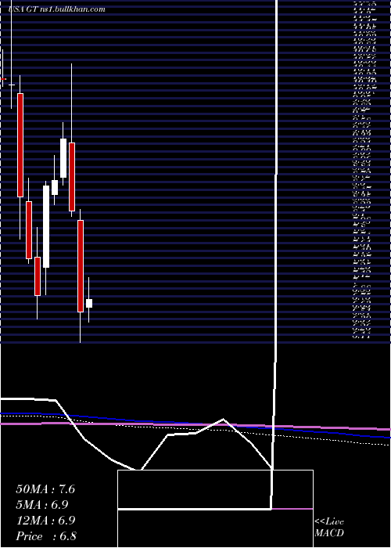391x548 pixels.
Task: Select the '5MA : 6.9' reading
Action: click(42, 505)
